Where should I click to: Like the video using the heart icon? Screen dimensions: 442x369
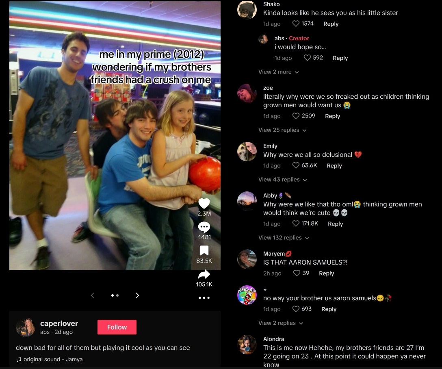click(x=204, y=203)
